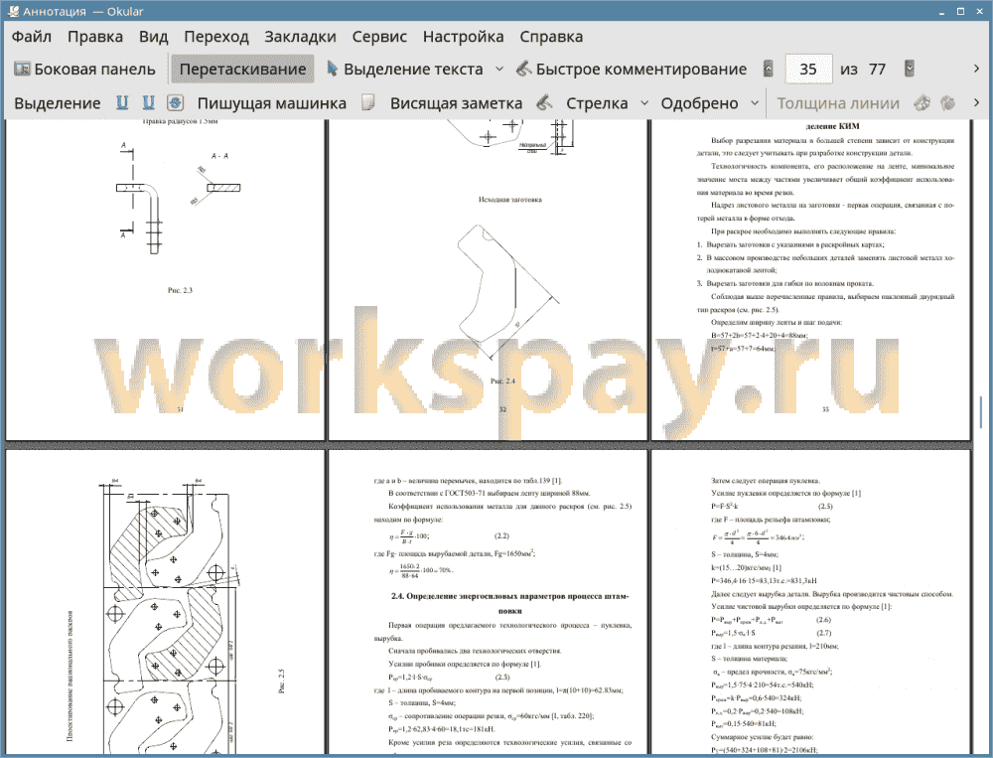
Task: Choose the Висящая заметка tool
Action: (456, 103)
